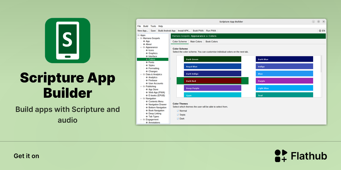Select the Dark Red color scheme
Image resolution: width=341 pixels, height=170 pixels.
pos(213,81)
